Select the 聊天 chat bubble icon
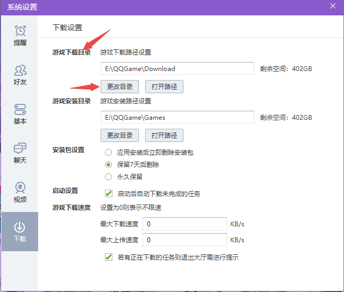The image size is (344, 292). (20, 149)
